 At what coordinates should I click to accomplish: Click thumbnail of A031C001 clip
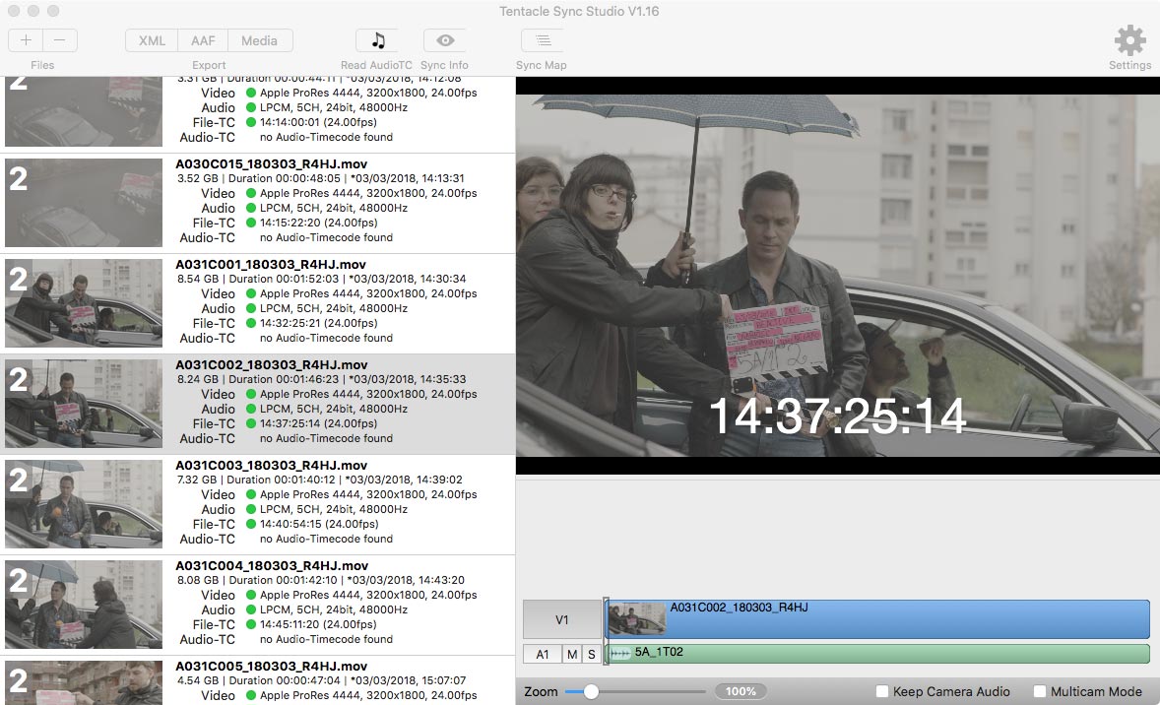click(x=84, y=303)
